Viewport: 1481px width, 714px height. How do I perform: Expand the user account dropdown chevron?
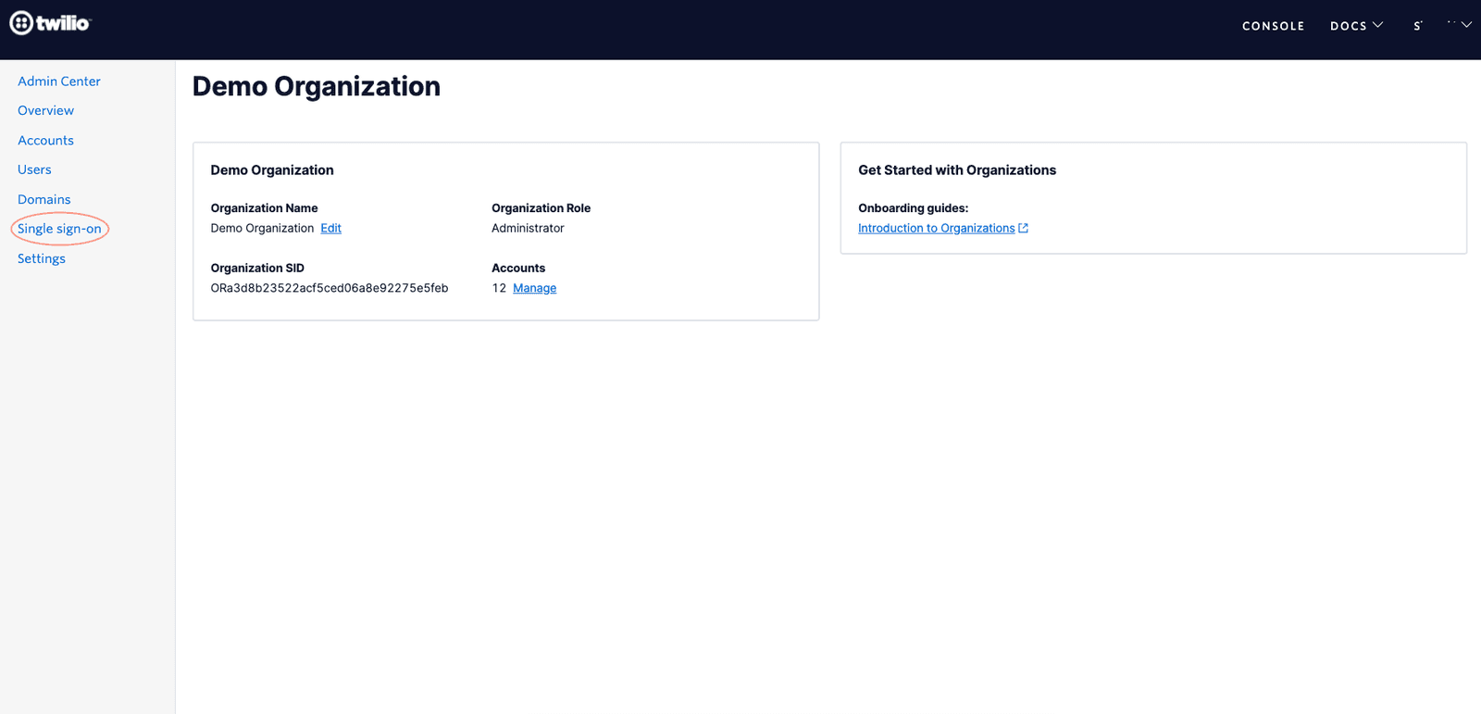tap(1466, 25)
